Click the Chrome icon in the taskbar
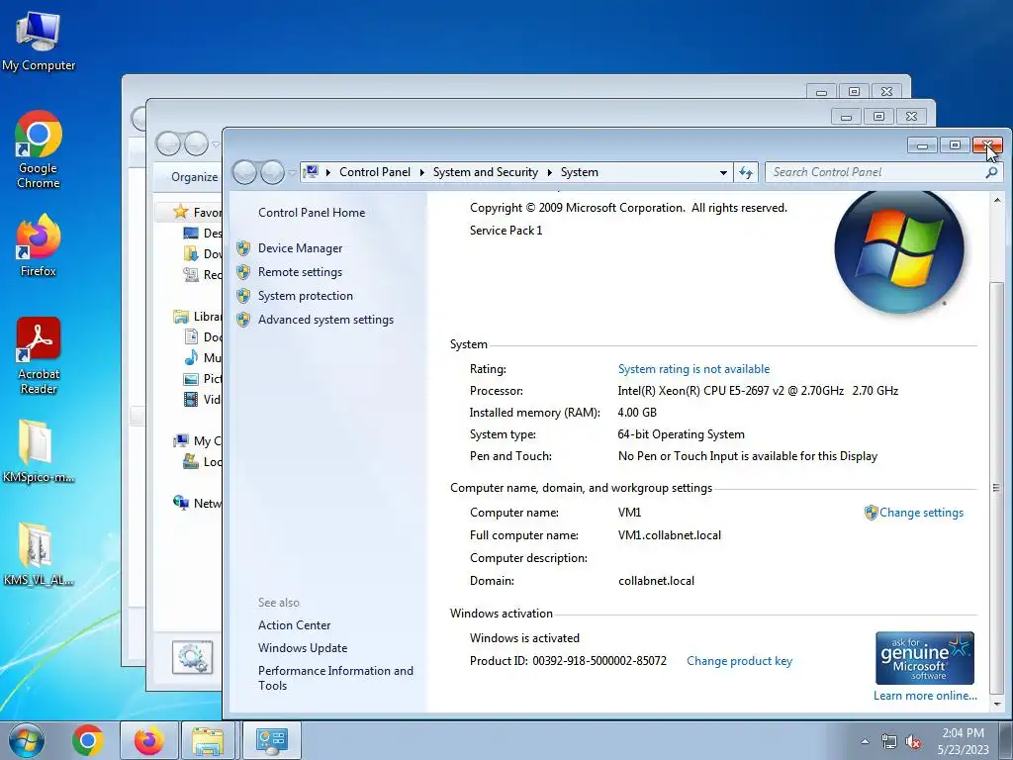1013x760 pixels. coord(88,740)
